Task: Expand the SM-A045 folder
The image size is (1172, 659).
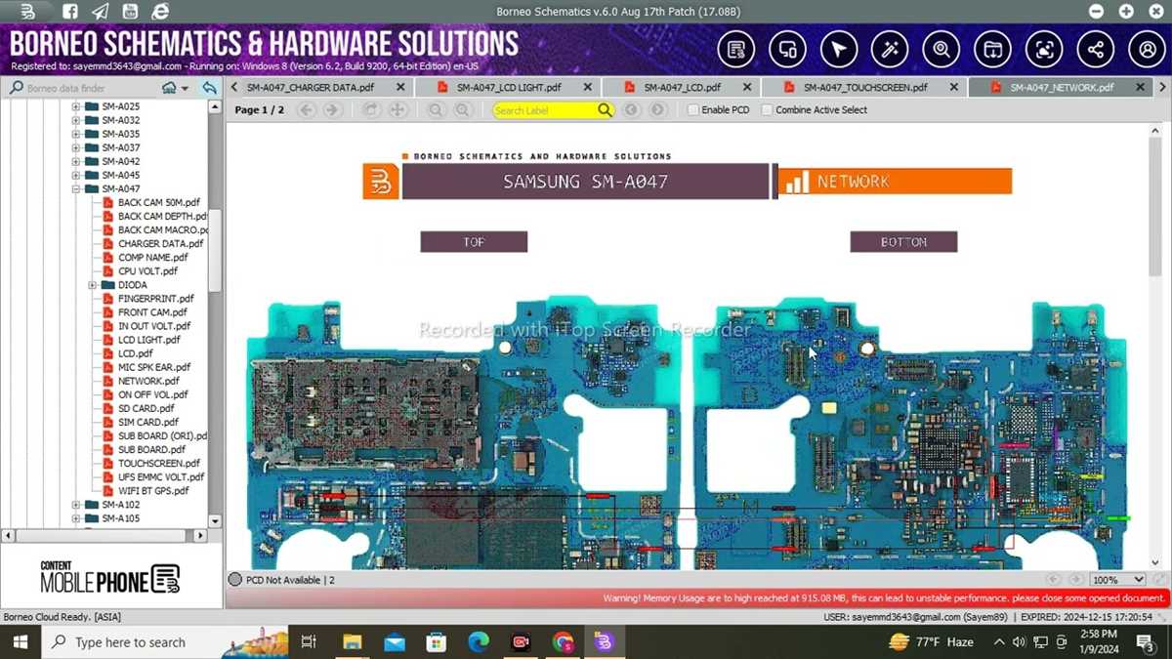Action: coord(76,175)
